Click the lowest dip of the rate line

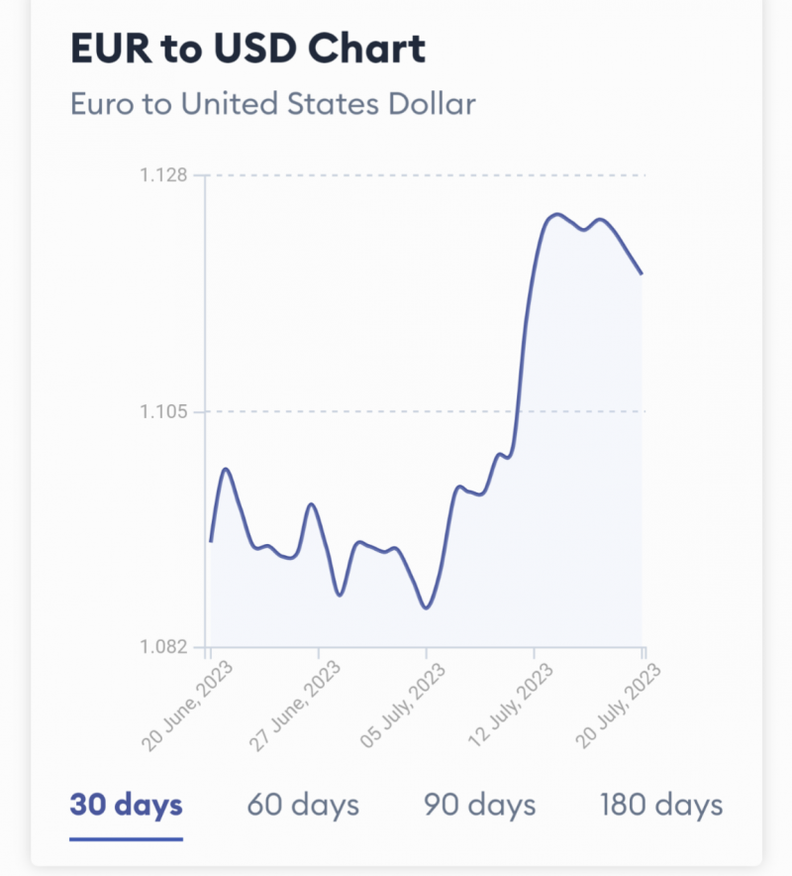(x=426, y=607)
